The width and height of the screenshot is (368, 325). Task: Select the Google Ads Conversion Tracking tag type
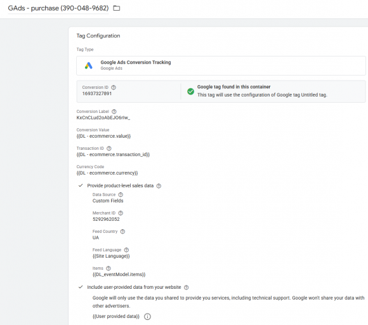click(221, 65)
